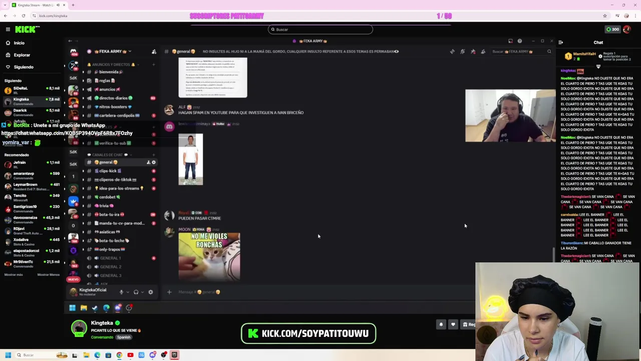Image resolution: width=641 pixels, height=361 pixels.
Task: Open davooxeneize recommended channel
Action: 32,220
